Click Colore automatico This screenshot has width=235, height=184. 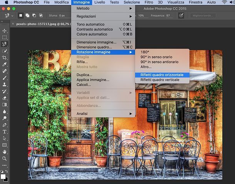pos(103,34)
